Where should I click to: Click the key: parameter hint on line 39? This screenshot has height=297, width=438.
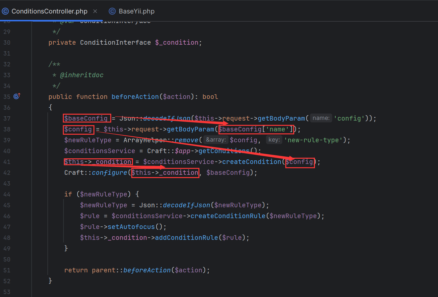pos(274,140)
